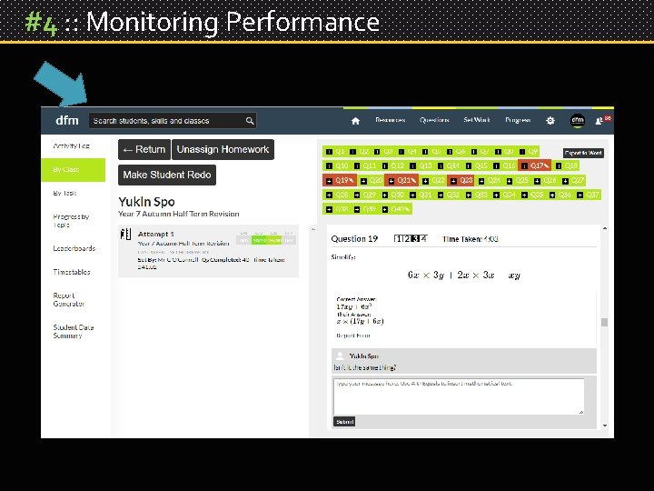Open the settings gear icon

point(550,121)
